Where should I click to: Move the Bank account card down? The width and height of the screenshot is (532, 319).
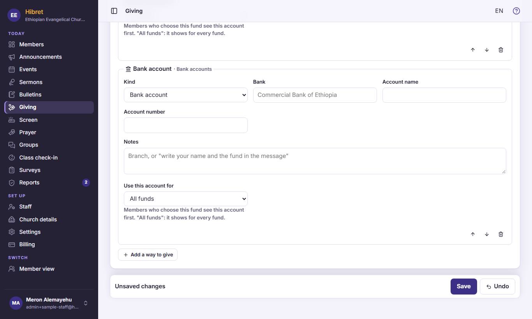487,234
